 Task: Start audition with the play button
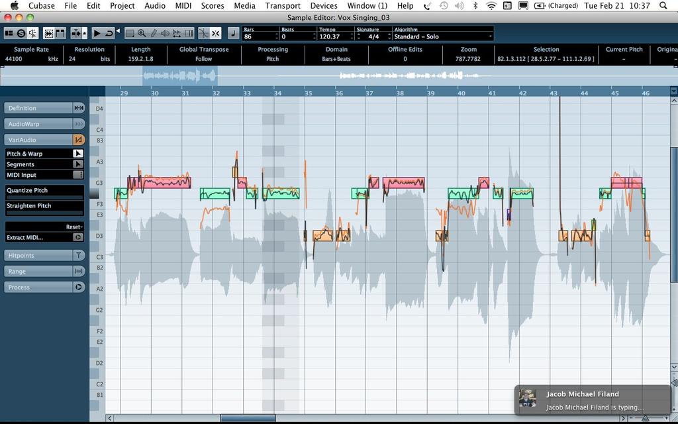pyautogui.click(x=97, y=33)
